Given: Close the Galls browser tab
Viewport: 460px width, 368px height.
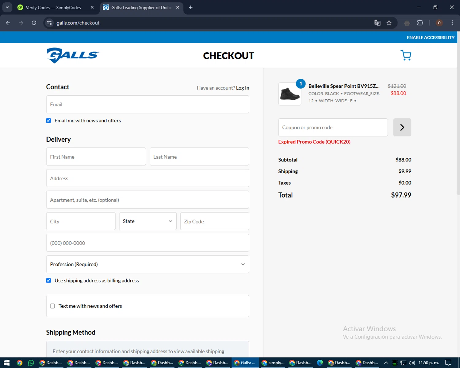Looking at the screenshot, I should (178, 7).
